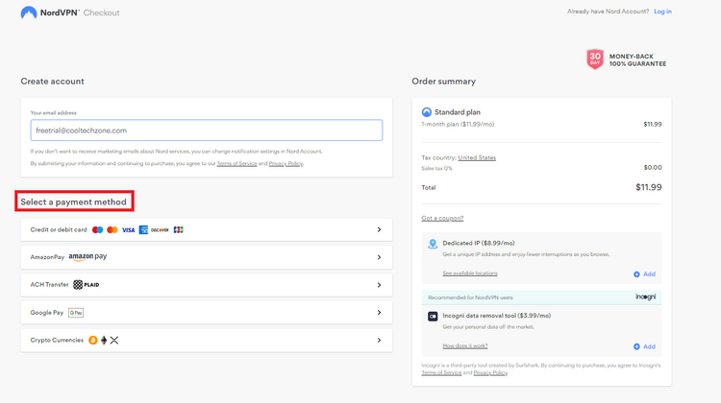
Task: Click the Sales tax 0% text
Action: 436,169
